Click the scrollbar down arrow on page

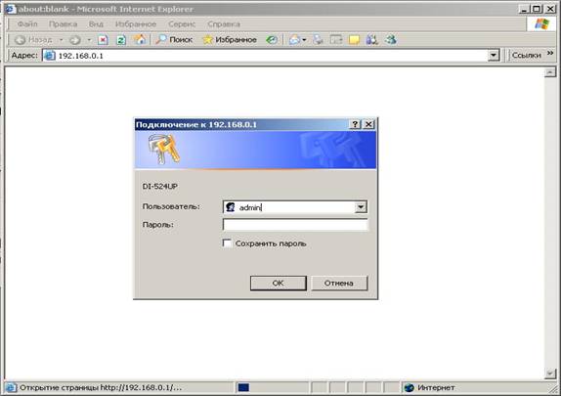550,374
